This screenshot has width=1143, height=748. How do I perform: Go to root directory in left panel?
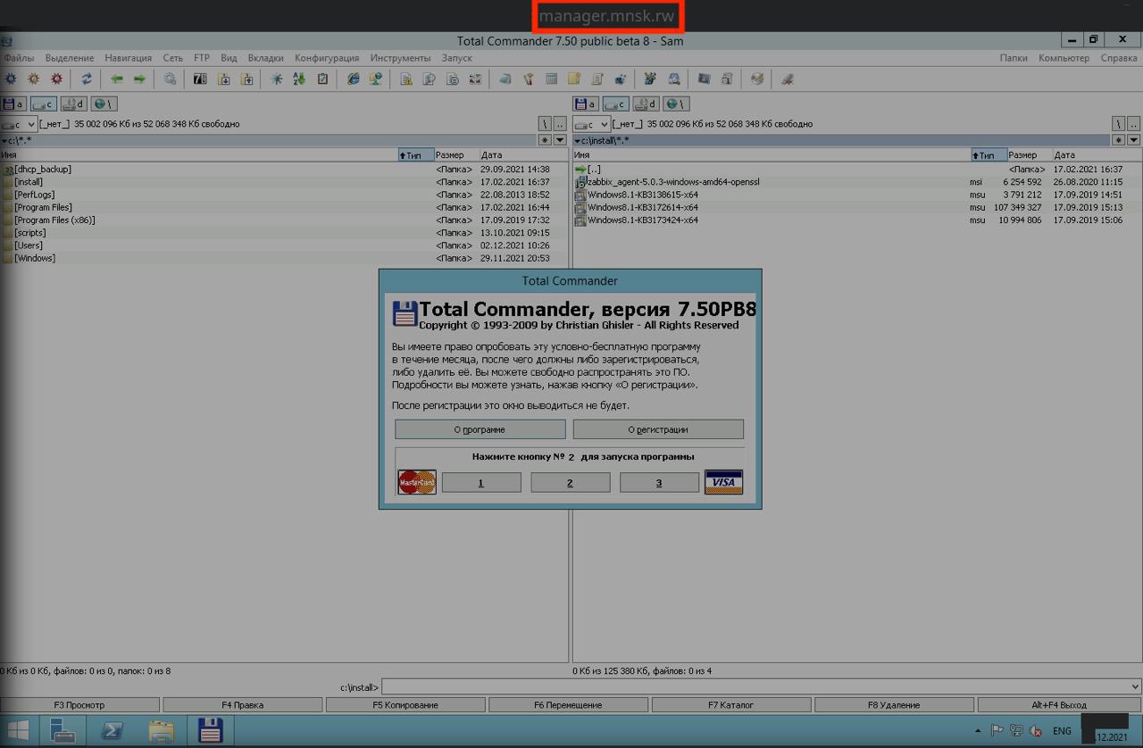545,124
